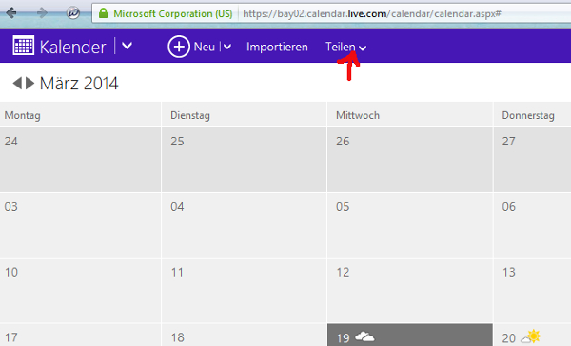Screen dimensions: 571x346
Task: Click the round site identity icon
Action: click(x=73, y=13)
